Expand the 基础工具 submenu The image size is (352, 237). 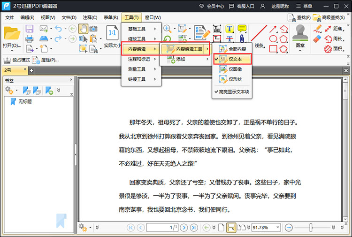141,29
